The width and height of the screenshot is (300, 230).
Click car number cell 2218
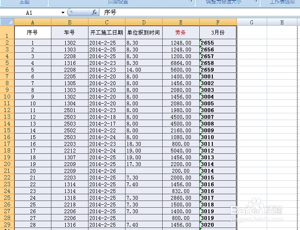tap(70, 204)
